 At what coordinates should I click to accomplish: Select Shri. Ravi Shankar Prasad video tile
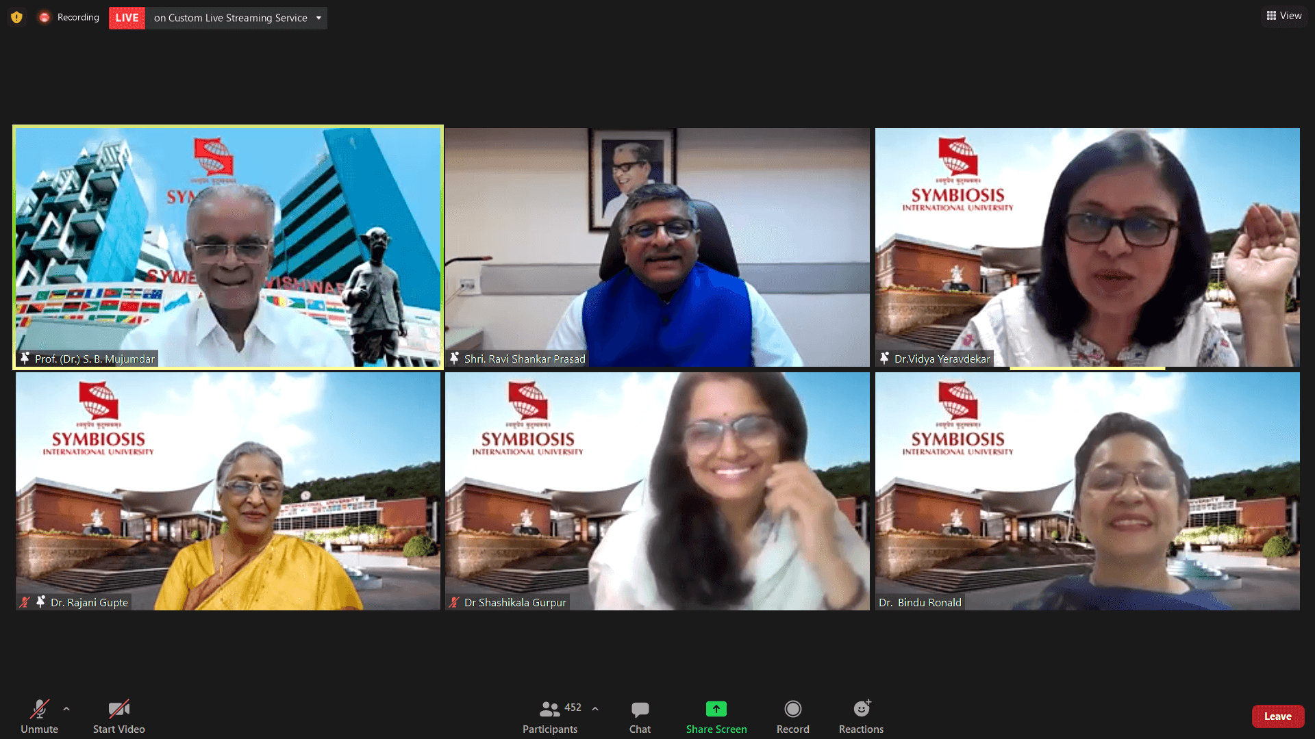[657, 246]
